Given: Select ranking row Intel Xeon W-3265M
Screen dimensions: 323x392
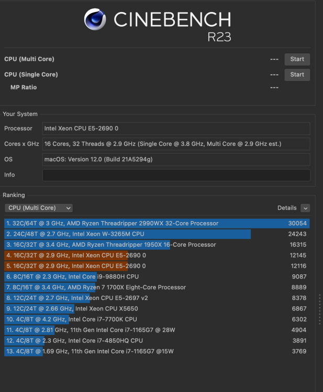Looking at the screenshot, I should [157, 234].
